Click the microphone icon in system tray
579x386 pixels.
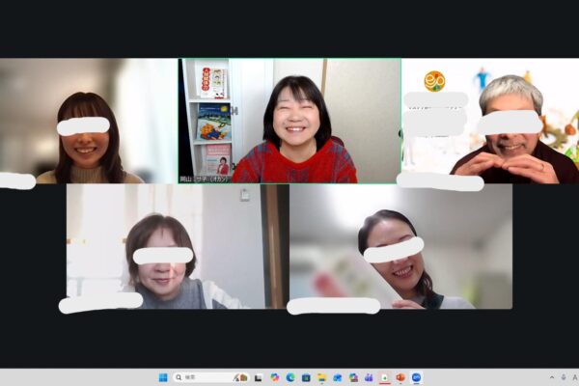point(563,377)
